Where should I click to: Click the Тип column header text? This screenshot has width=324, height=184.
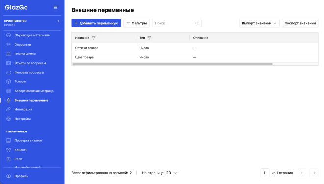click(x=142, y=38)
